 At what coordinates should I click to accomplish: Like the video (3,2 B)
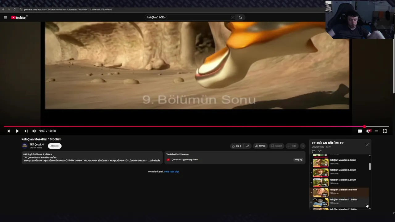click(236, 146)
